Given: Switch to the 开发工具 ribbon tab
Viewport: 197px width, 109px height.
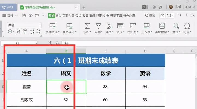Looking at the screenshot, I should click(116, 16).
